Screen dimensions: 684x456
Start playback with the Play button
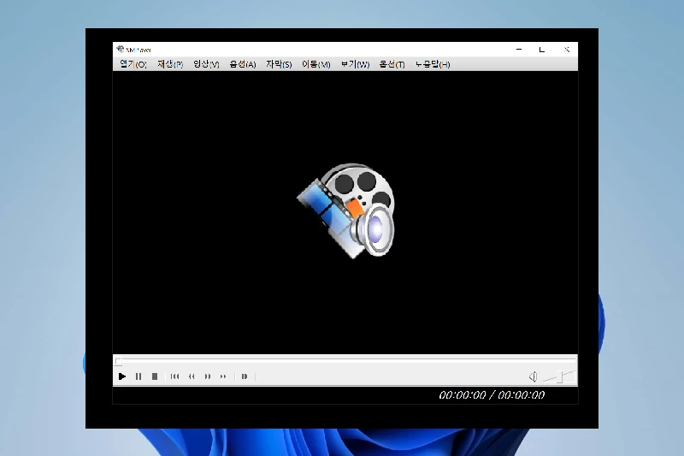tap(122, 376)
